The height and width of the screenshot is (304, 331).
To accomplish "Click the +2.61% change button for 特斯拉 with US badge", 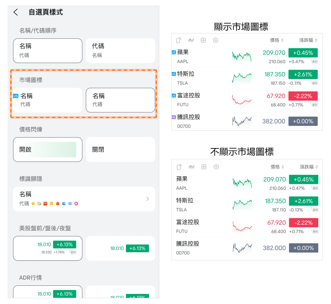I will [x=303, y=75].
